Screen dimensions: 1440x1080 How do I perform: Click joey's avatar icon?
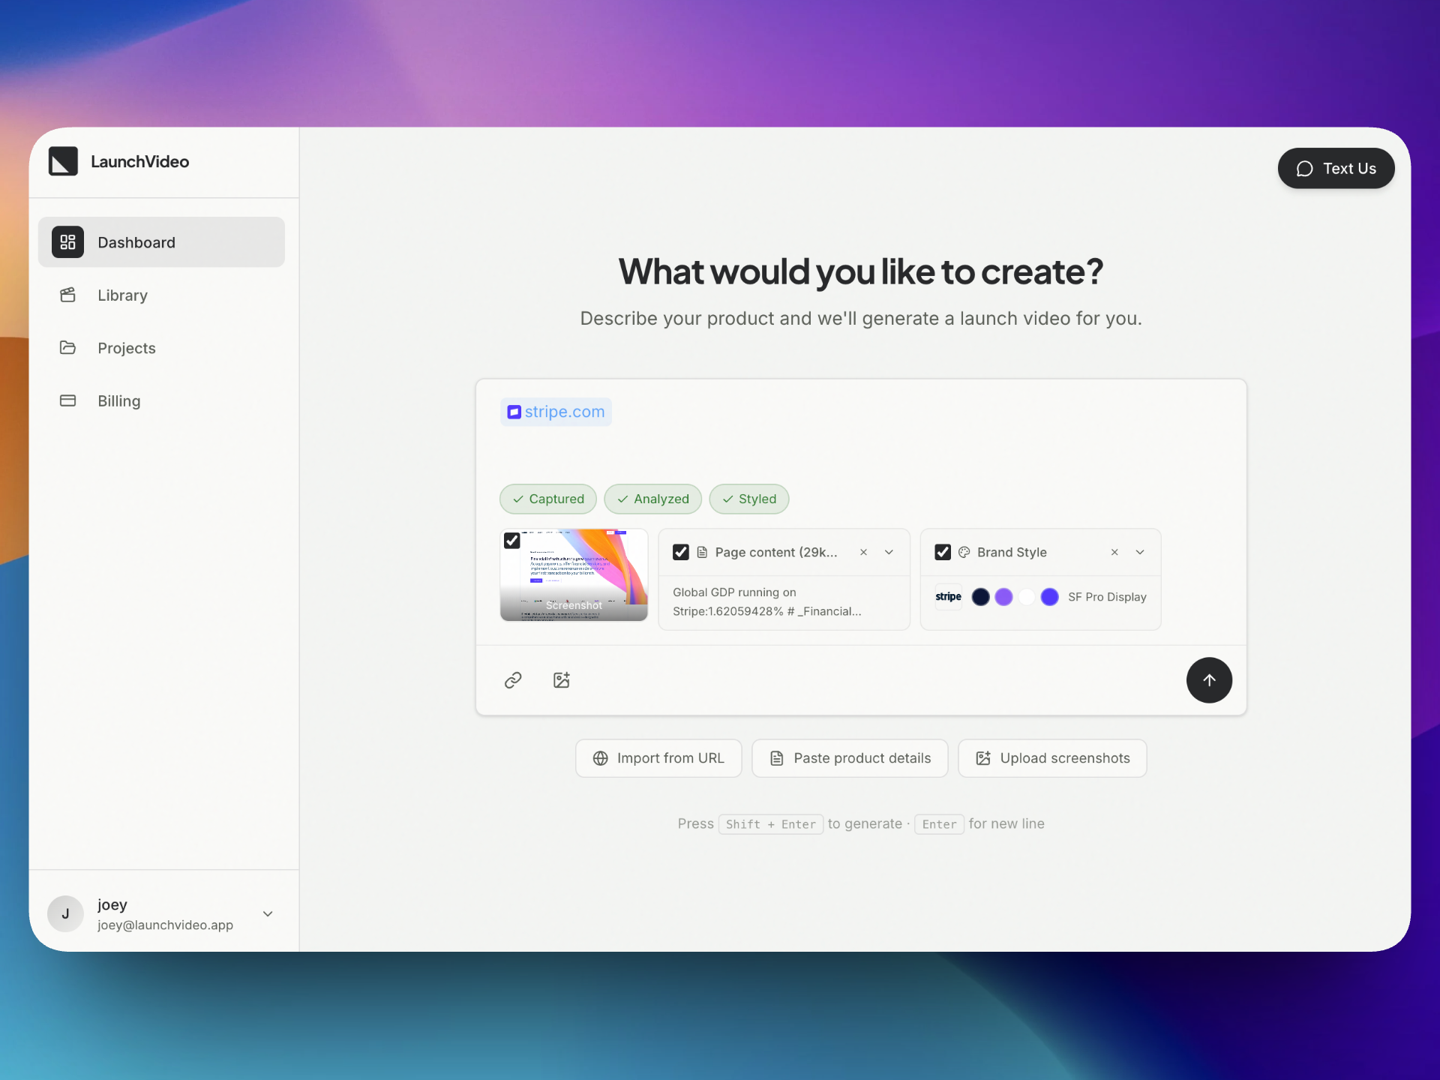[65, 913]
